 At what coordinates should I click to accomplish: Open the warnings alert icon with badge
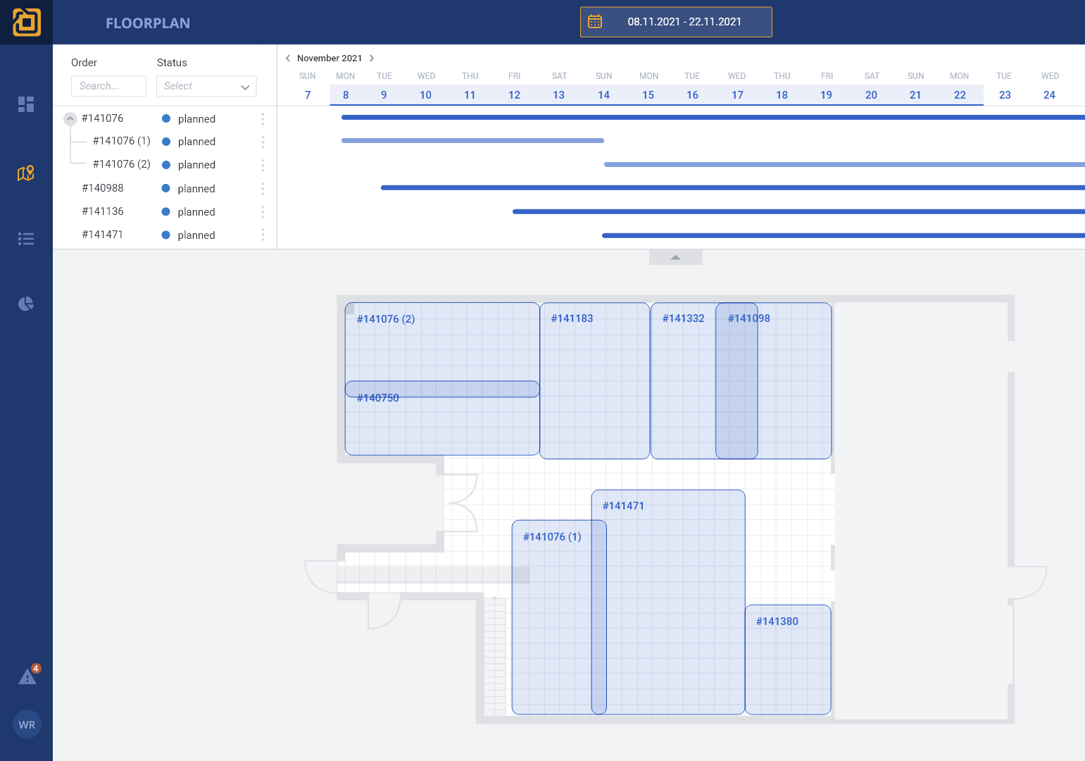point(27,676)
